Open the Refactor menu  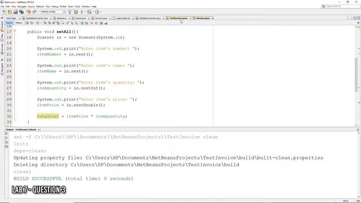[40, 6]
